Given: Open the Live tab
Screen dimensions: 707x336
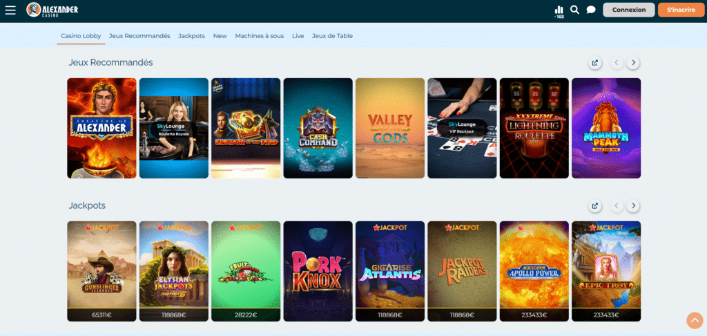Looking at the screenshot, I should point(298,36).
